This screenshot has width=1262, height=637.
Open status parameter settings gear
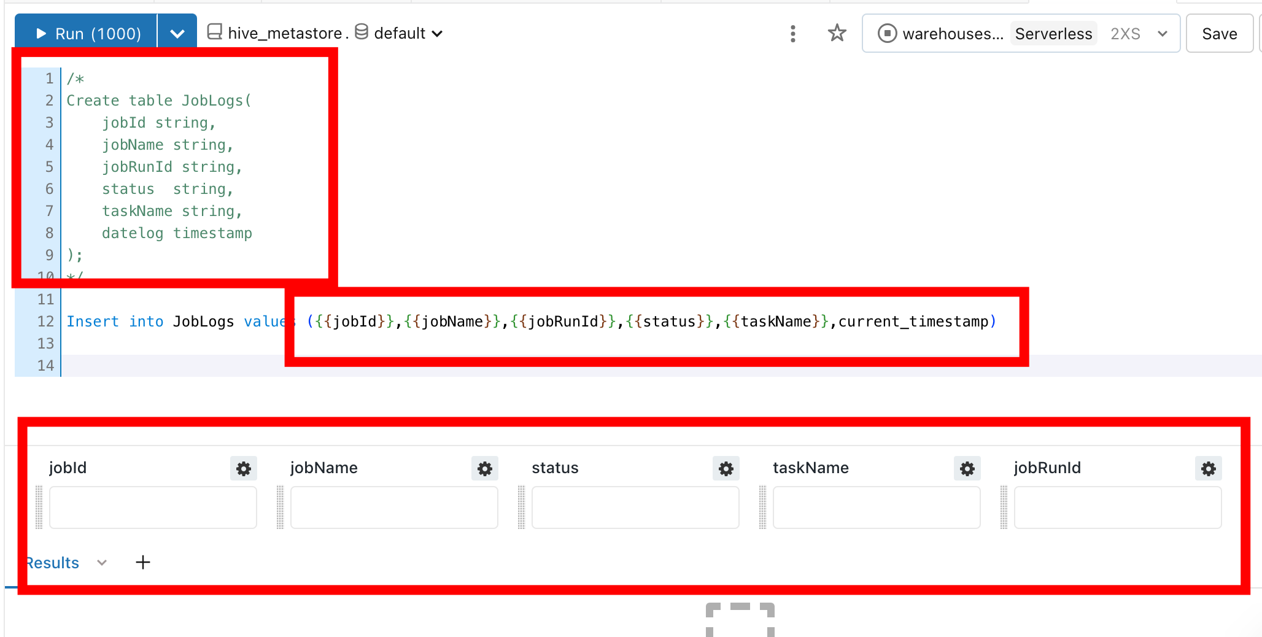726,469
